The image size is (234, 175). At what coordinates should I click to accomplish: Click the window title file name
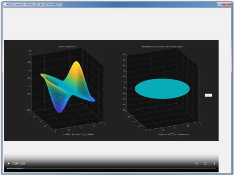[x=34, y=4]
